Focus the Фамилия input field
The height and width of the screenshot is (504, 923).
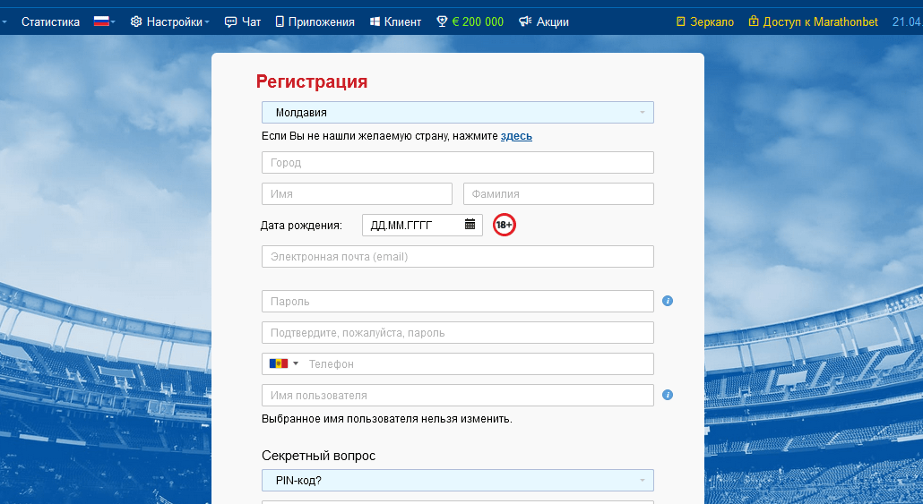pyautogui.click(x=558, y=193)
